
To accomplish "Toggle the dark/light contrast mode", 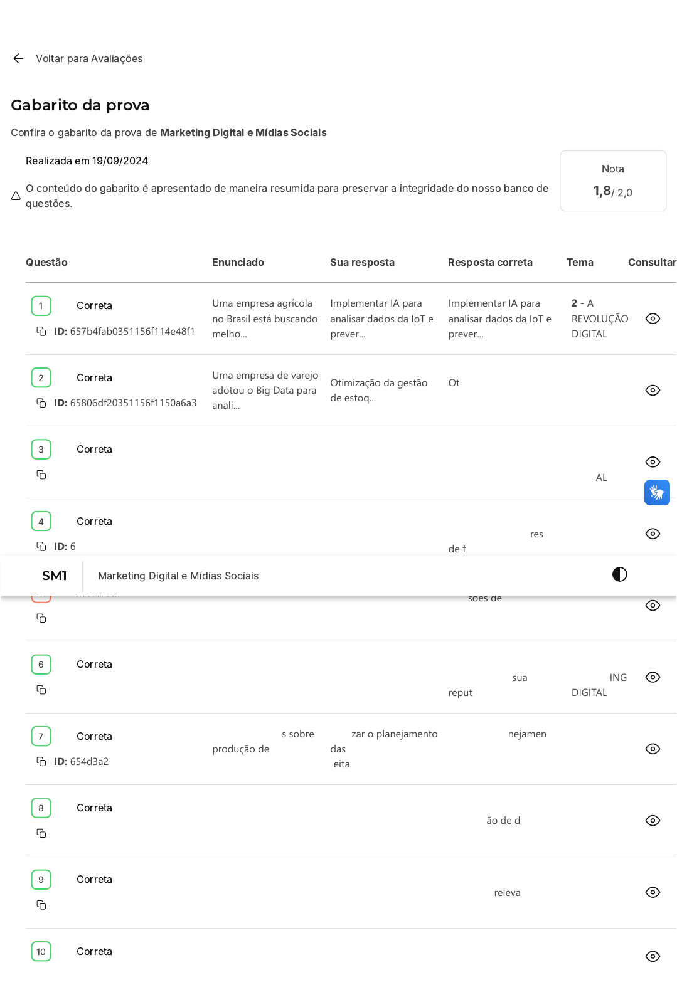I will (619, 574).
